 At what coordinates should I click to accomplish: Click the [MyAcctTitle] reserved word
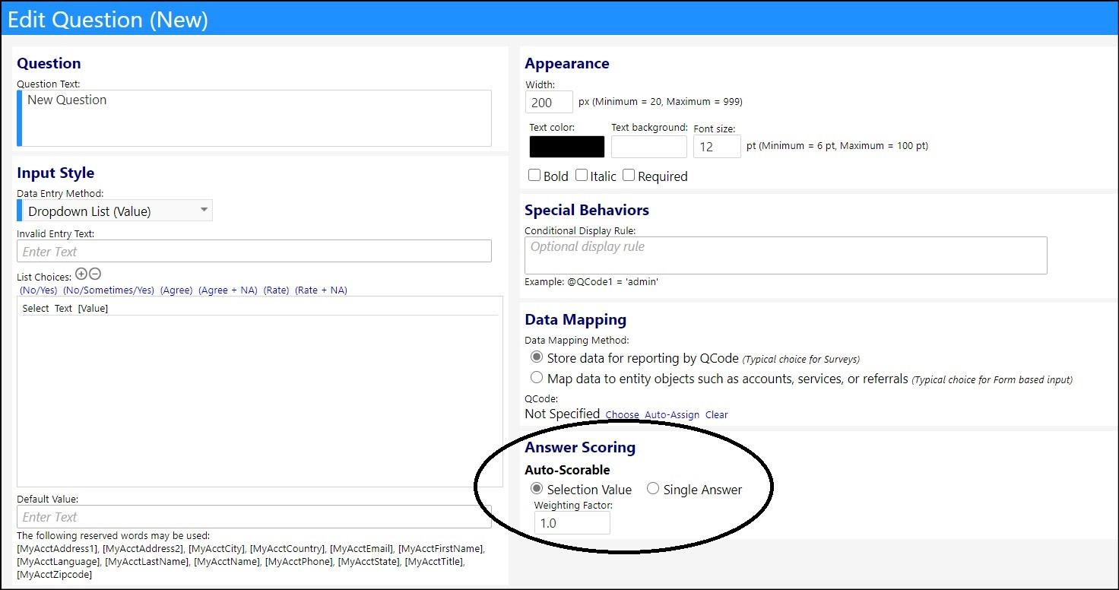434,561
